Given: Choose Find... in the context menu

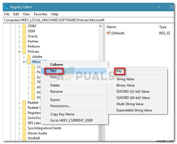Looking at the screenshot, I should point(74,77).
